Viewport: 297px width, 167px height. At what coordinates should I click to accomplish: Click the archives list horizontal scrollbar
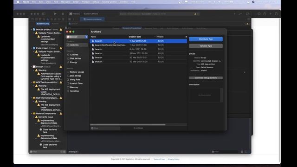click(x=128, y=125)
